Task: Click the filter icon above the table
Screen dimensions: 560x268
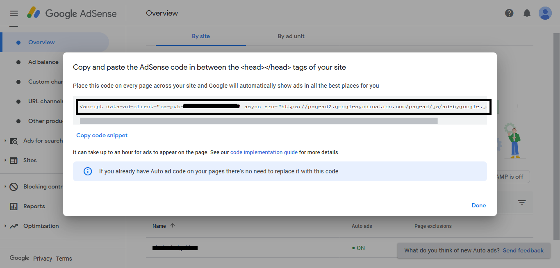Action: [x=522, y=203]
